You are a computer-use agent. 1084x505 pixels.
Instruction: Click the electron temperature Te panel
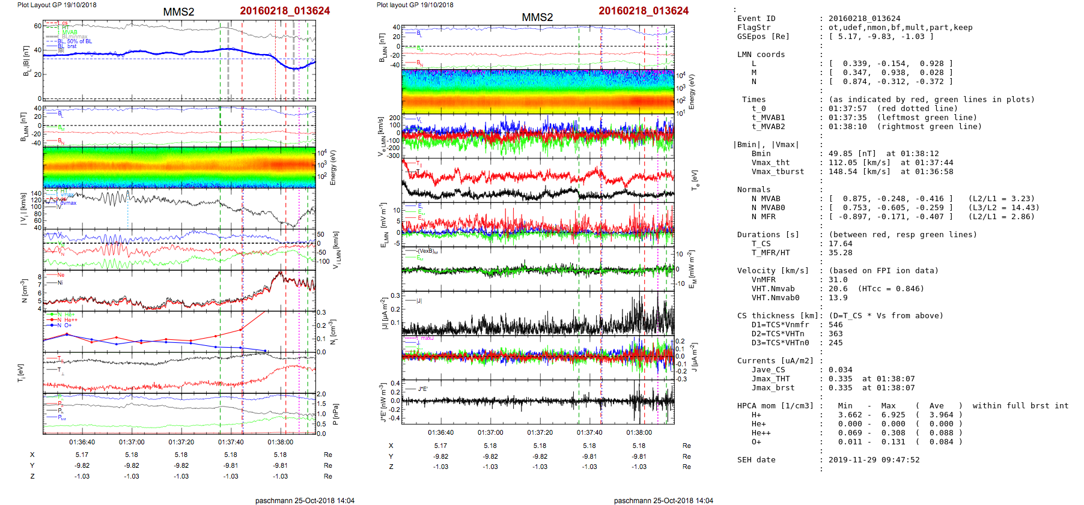pos(537,179)
